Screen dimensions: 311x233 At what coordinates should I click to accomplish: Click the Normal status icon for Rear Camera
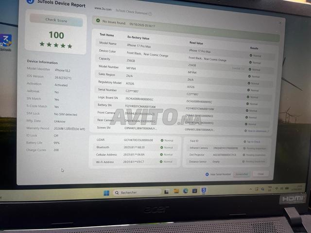246,124
